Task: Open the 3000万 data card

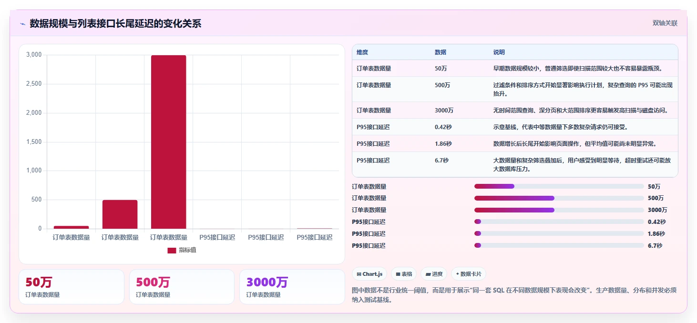Action: (x=292, y=287)
